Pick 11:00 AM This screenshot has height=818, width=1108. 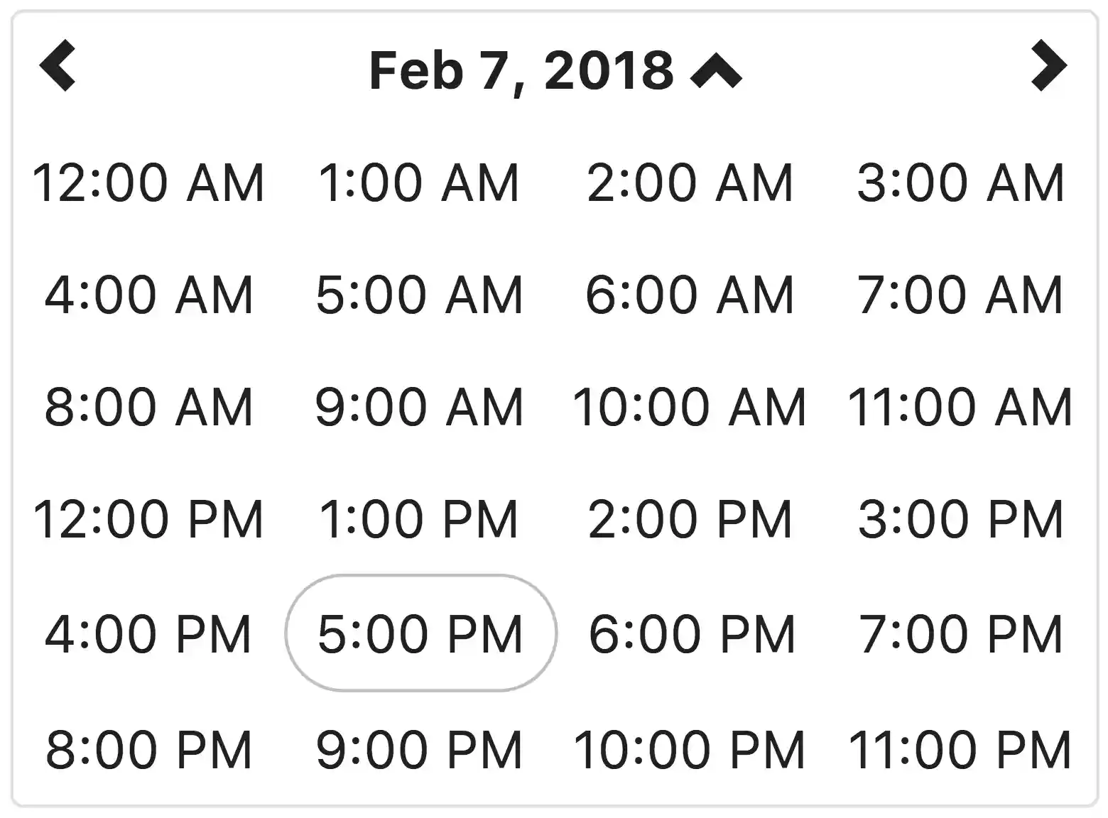(x=960, y=406)
